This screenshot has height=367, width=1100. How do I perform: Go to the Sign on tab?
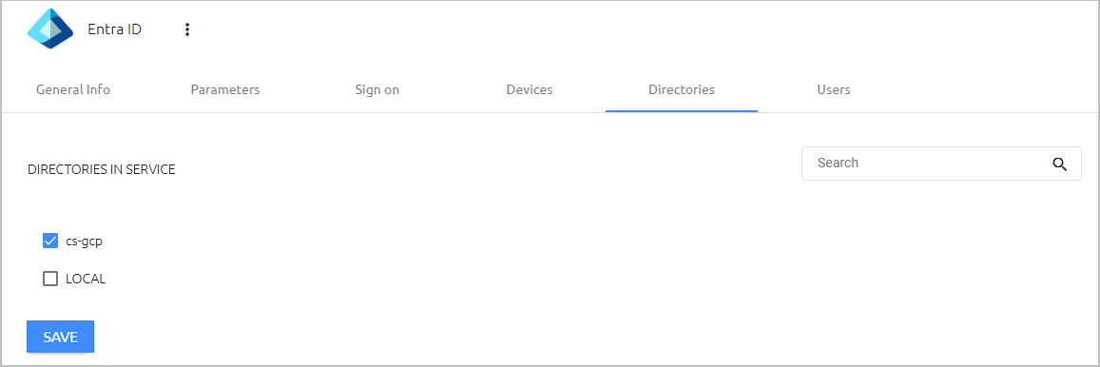(x=377, y=89)
